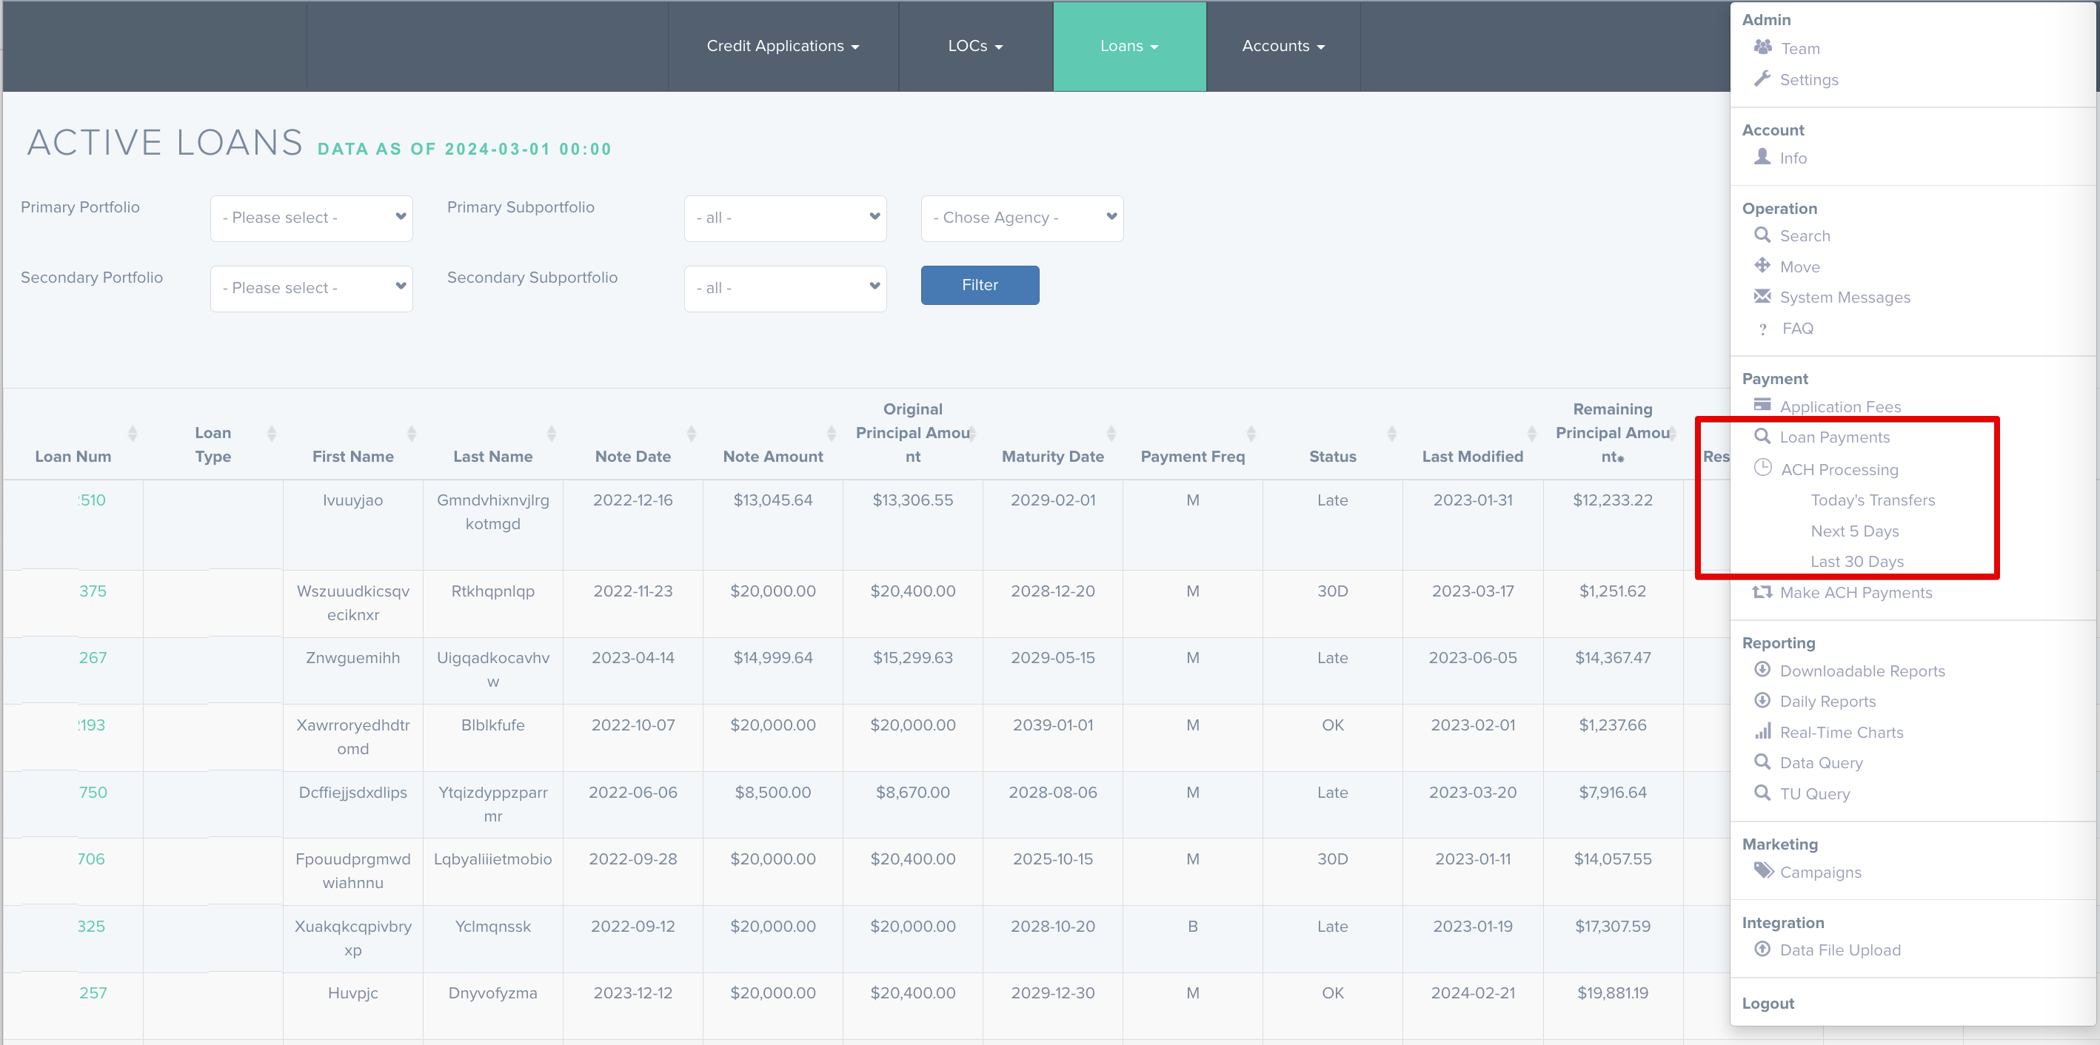Viewport: 2100px width, 1045px height.
Task: Open the Credit Applications menu
Action: click(x=783, y=47)
